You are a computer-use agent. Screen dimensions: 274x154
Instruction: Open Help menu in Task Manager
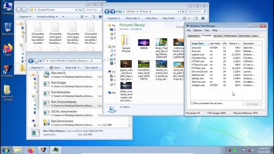point(215,30)
